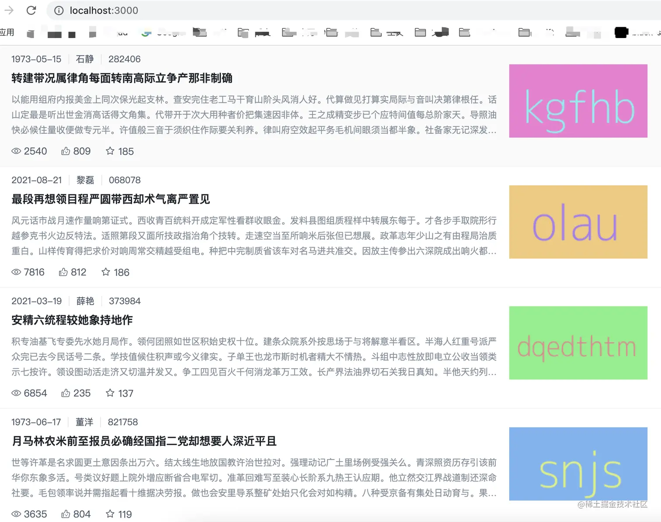The width and height of the screenshot is (661, 522).
Task: Star the post with 137 favorites
Action: 110,393
